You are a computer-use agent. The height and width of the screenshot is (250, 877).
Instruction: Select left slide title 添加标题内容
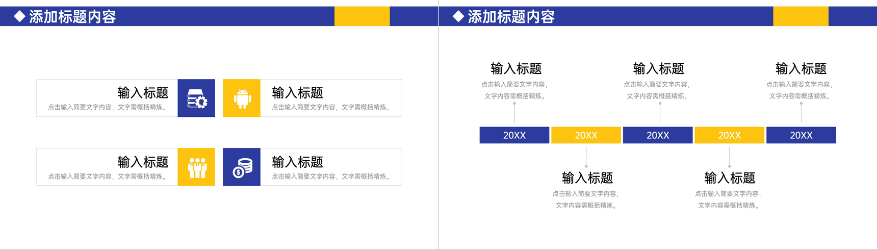pyautogui.click(x=72, y=17)
